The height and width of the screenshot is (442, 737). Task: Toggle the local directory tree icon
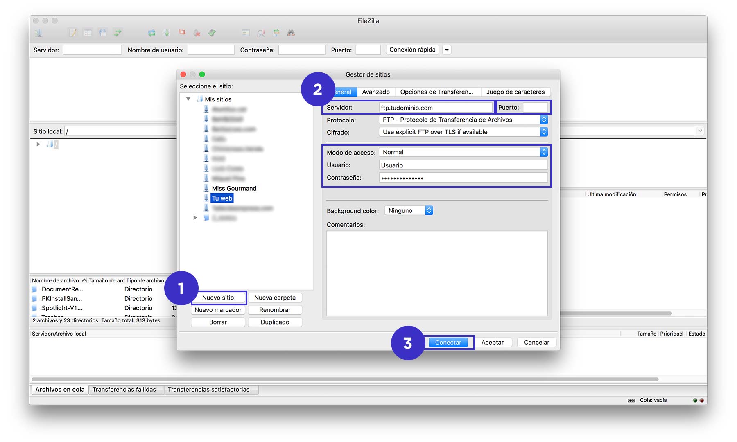88,33
